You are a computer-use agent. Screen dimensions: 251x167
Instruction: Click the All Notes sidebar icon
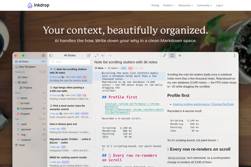pyautogui.click(x=16, y=62)
